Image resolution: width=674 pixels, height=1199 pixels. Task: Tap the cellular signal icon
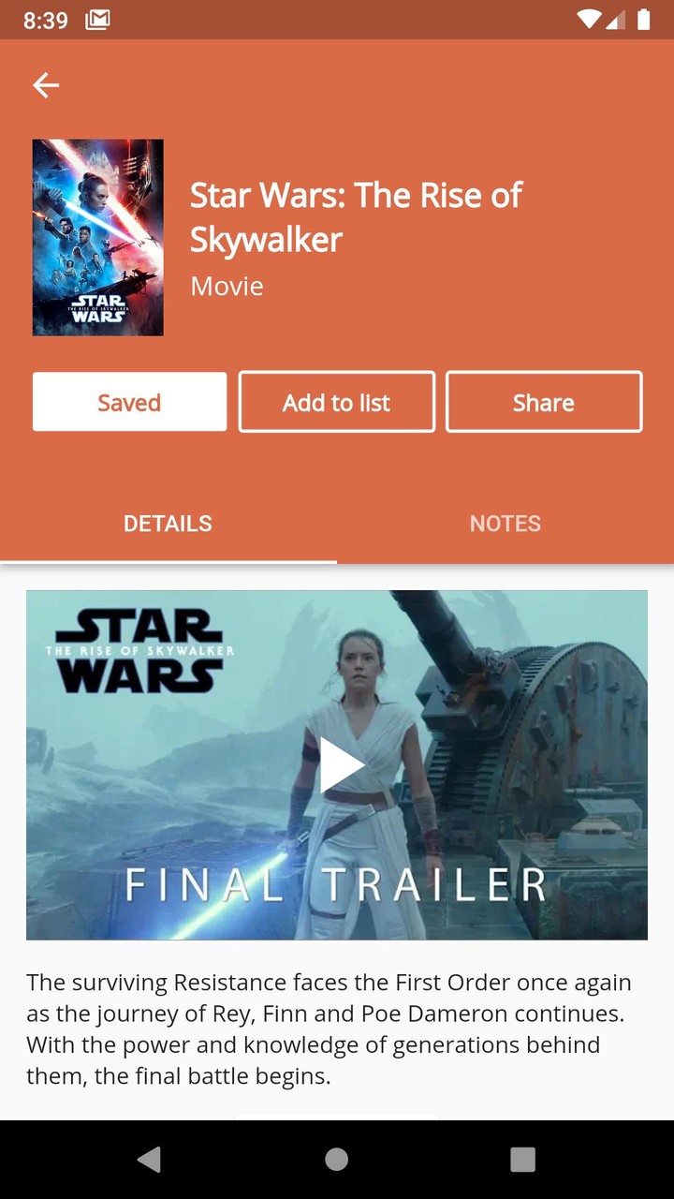point(616,20)
